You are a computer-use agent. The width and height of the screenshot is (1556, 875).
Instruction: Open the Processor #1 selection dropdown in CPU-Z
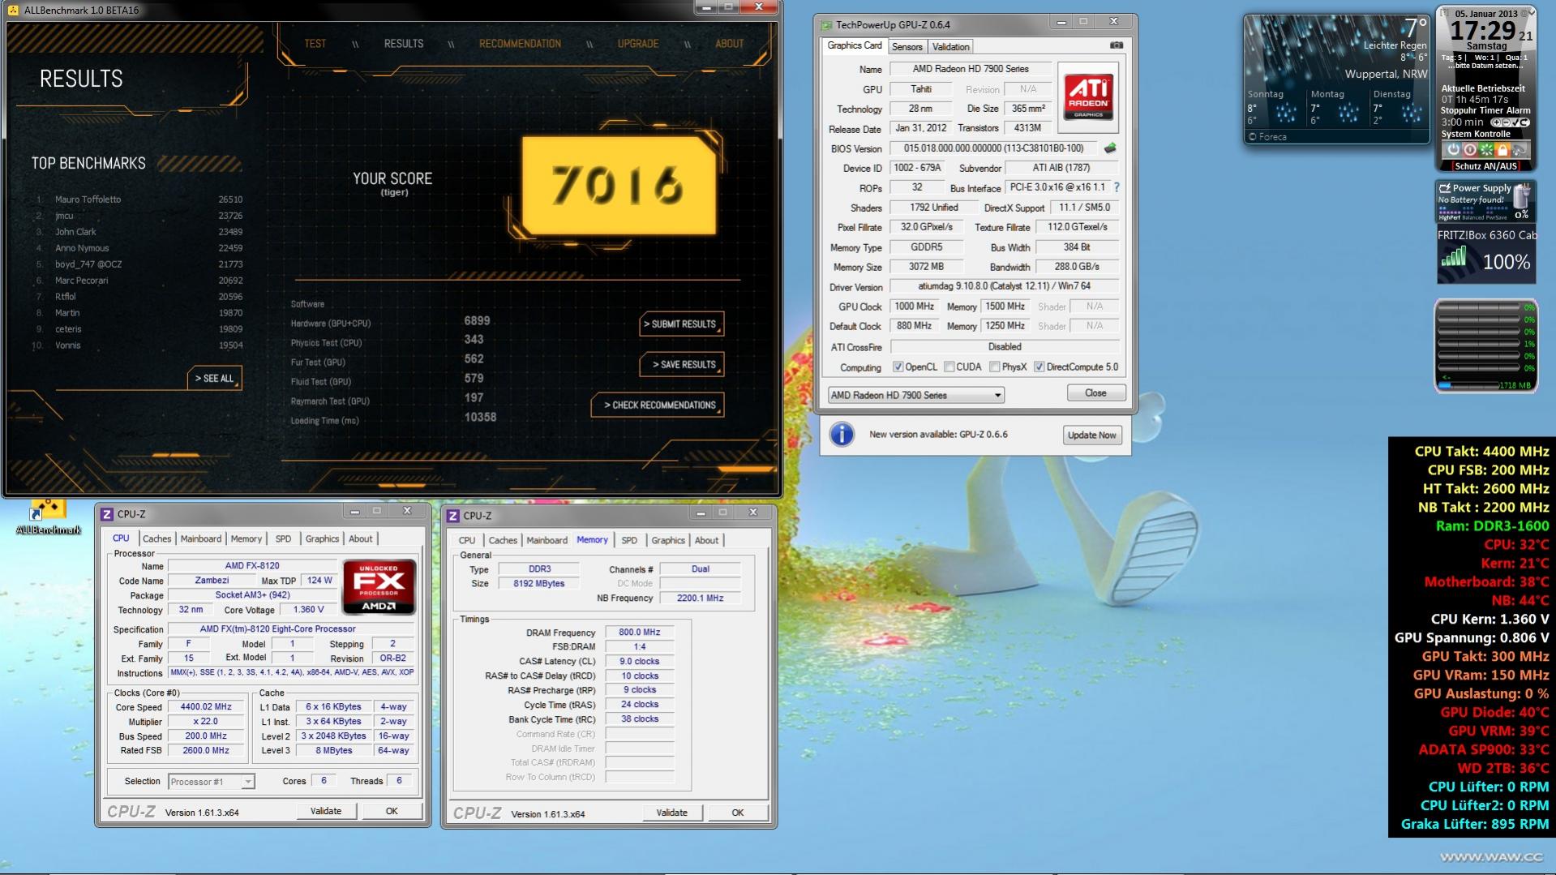tap(212, 782)
